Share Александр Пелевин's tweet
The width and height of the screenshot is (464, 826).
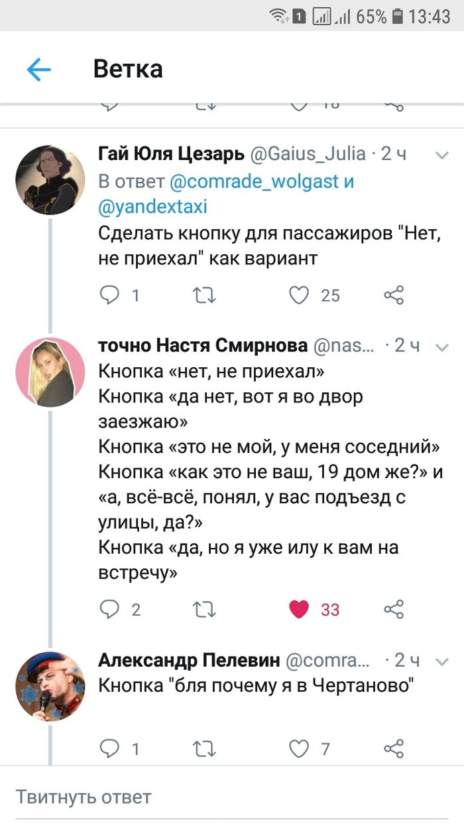394,749
